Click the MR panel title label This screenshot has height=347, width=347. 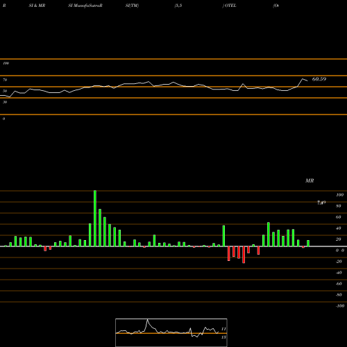[x=310, y=180]
